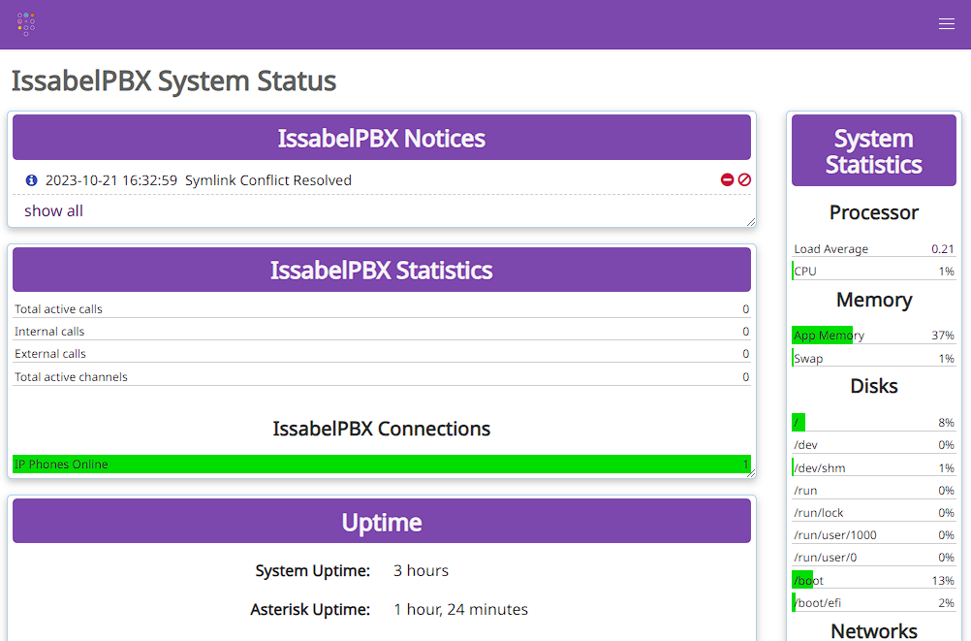Click the Statistics panel resize handle
This screenshot has width=971, height=641.
tap(751, 473)
